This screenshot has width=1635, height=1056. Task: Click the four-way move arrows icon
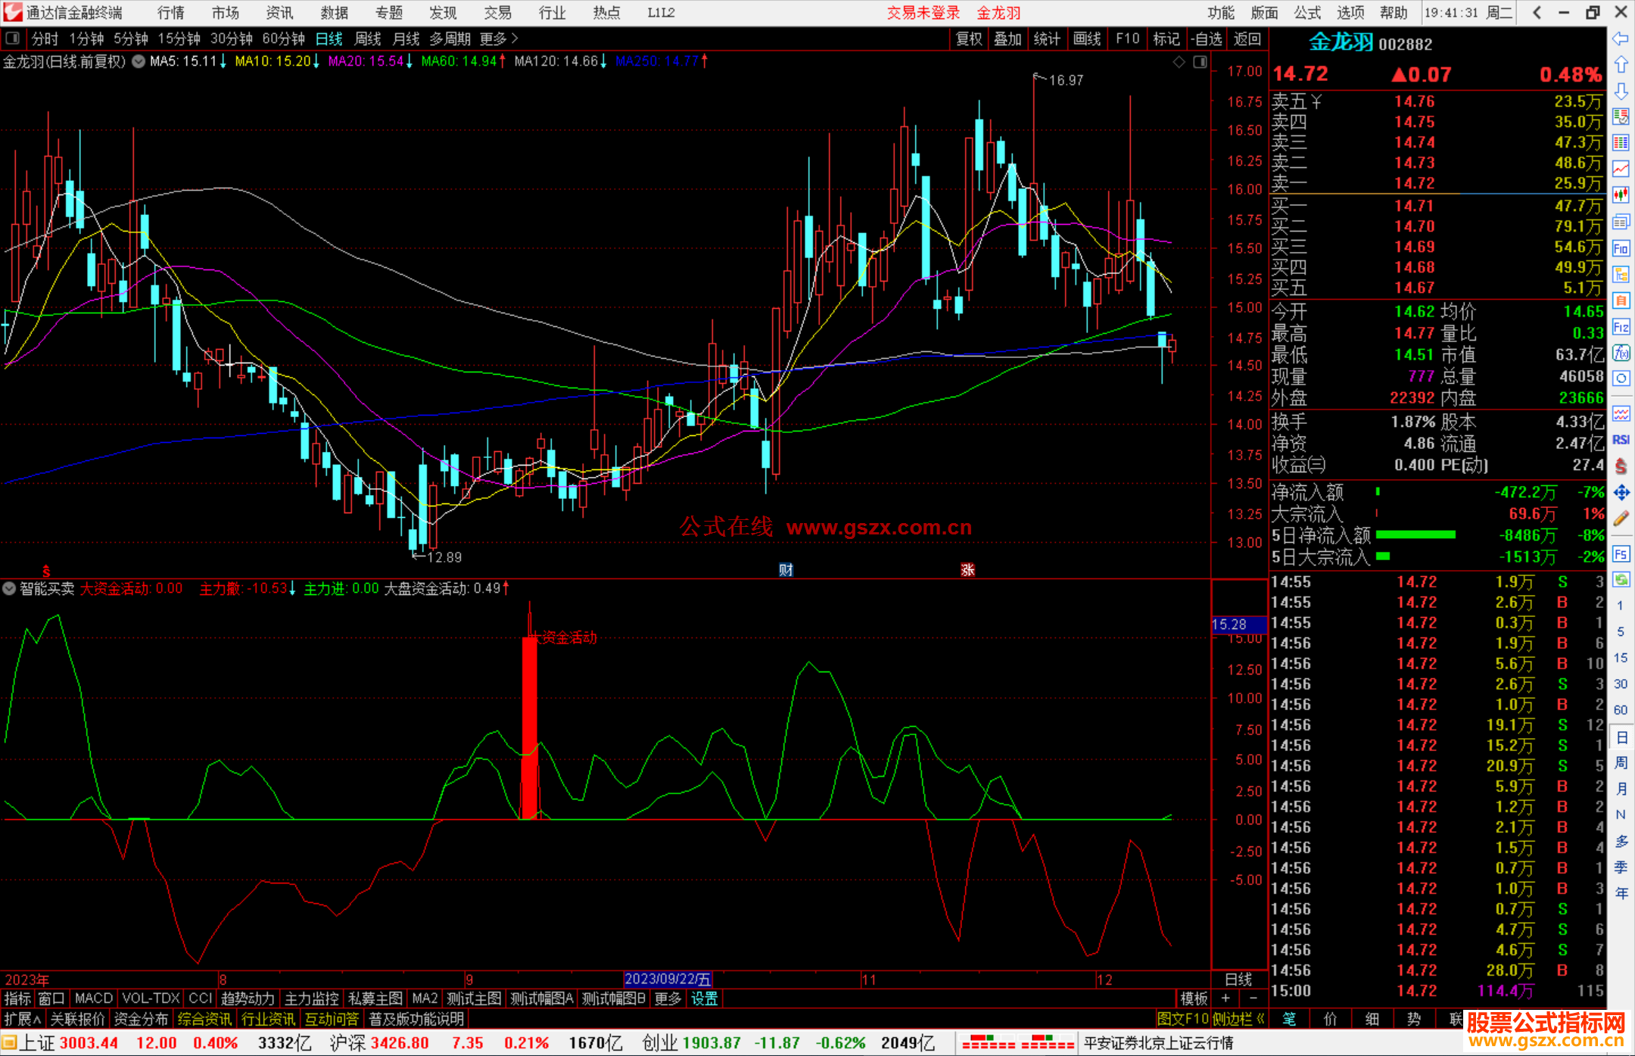pos(1621,493)
